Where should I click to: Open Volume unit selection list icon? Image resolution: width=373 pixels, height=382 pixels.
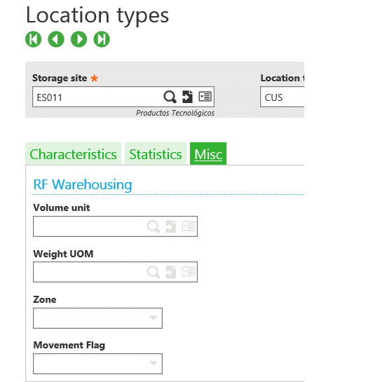point(189,226)
